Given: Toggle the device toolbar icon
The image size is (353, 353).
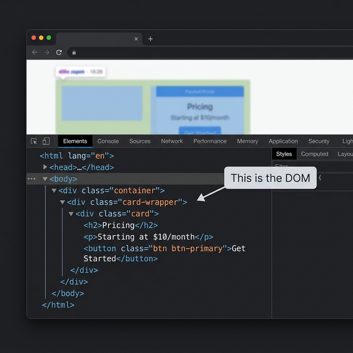Looking at the screenshot, I should 46,141.
